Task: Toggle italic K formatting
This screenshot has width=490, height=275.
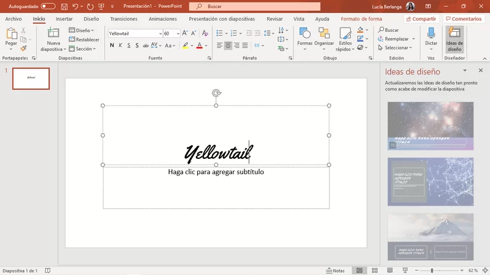Action: pyautogui.click(x=120, y=45)
